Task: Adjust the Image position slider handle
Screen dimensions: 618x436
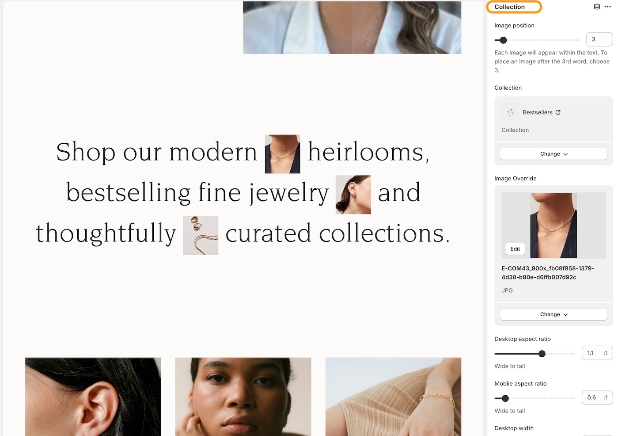Action: [x=503, y=40]
